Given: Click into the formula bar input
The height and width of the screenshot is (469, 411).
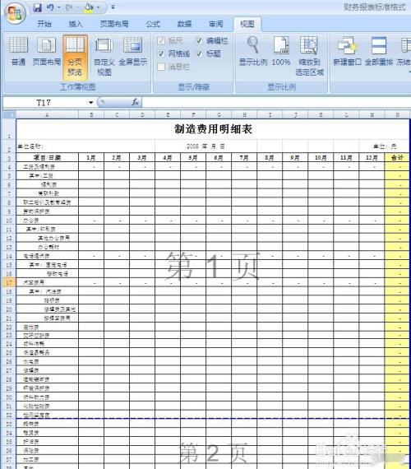Looking at the screenshot, I should (276, 102).
